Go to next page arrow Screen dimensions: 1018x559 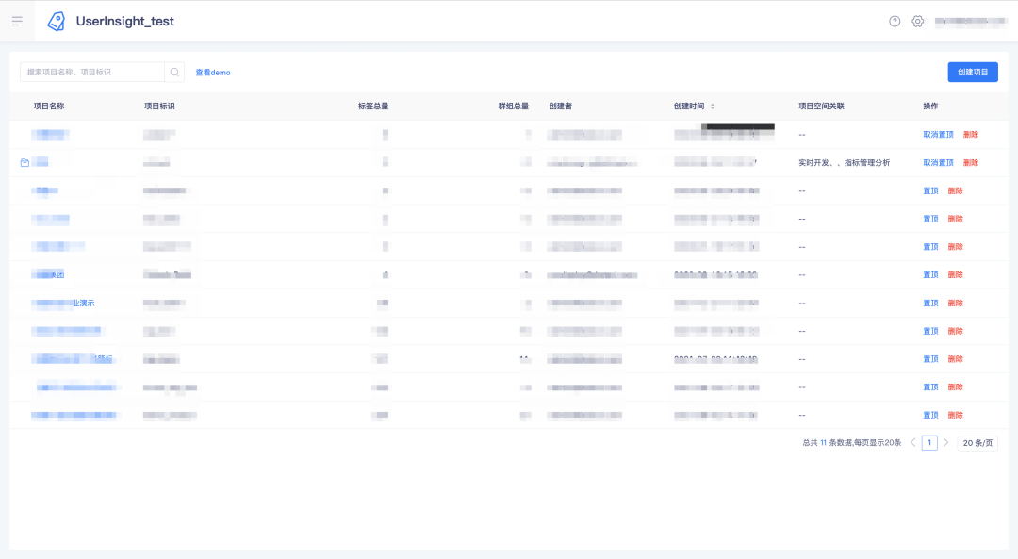coord(946,443)
